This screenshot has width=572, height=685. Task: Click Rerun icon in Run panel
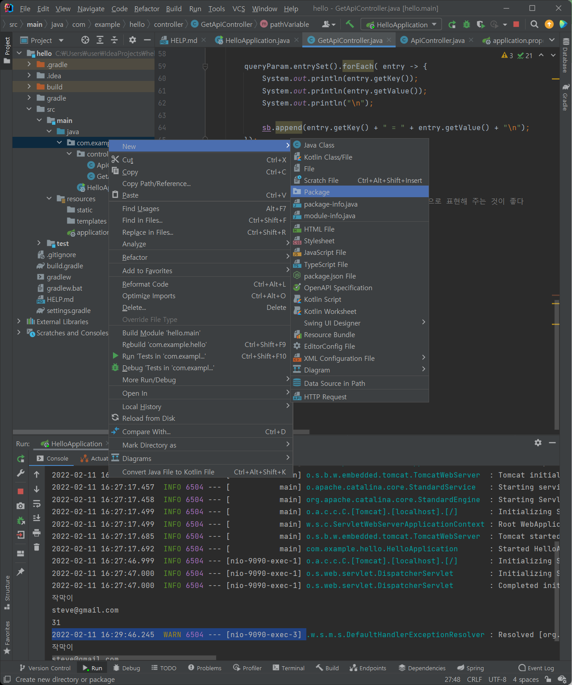pyautogui.click(x=21, y=459)
